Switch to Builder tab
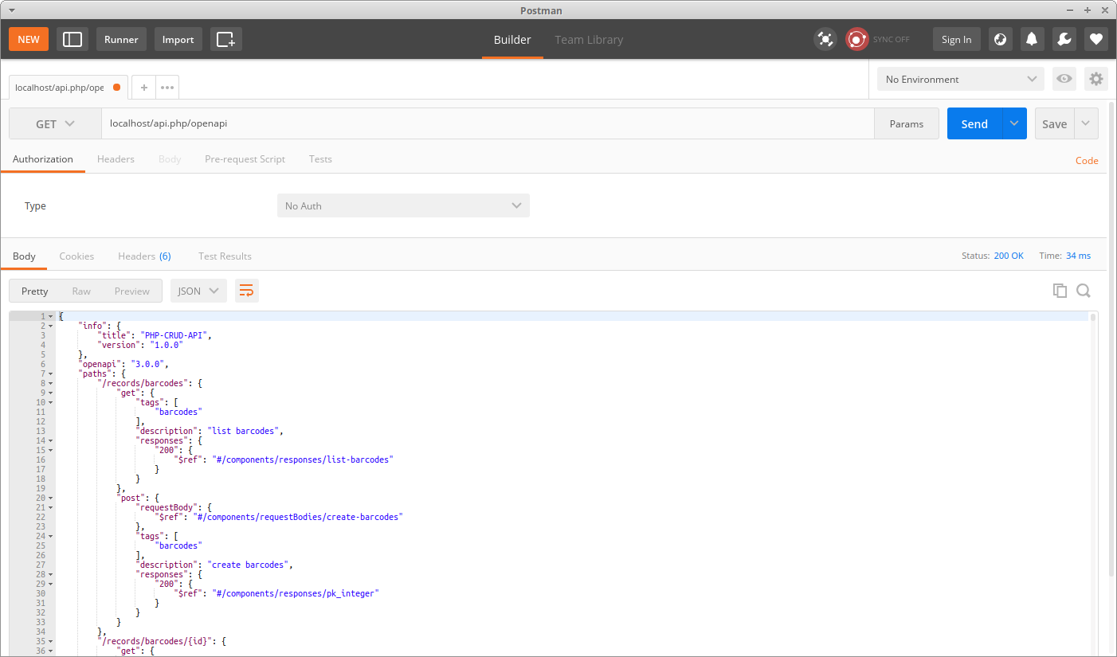The image size is (1117, 657). (x=512, y=39)
